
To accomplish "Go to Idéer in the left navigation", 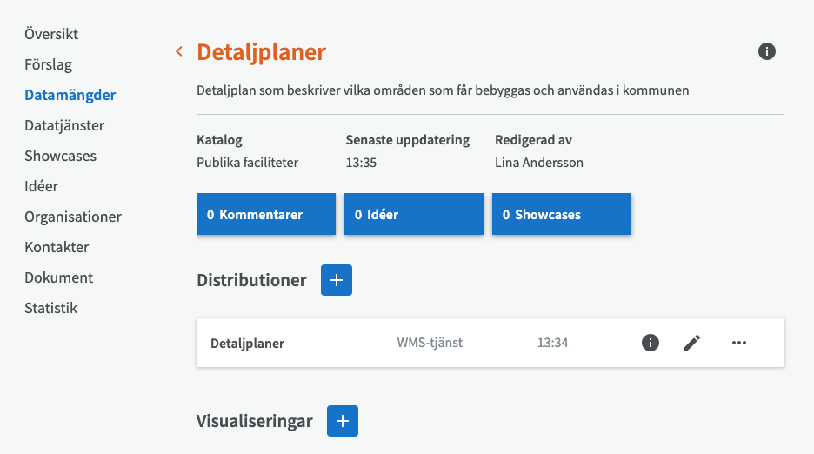I will coord(41,186).
